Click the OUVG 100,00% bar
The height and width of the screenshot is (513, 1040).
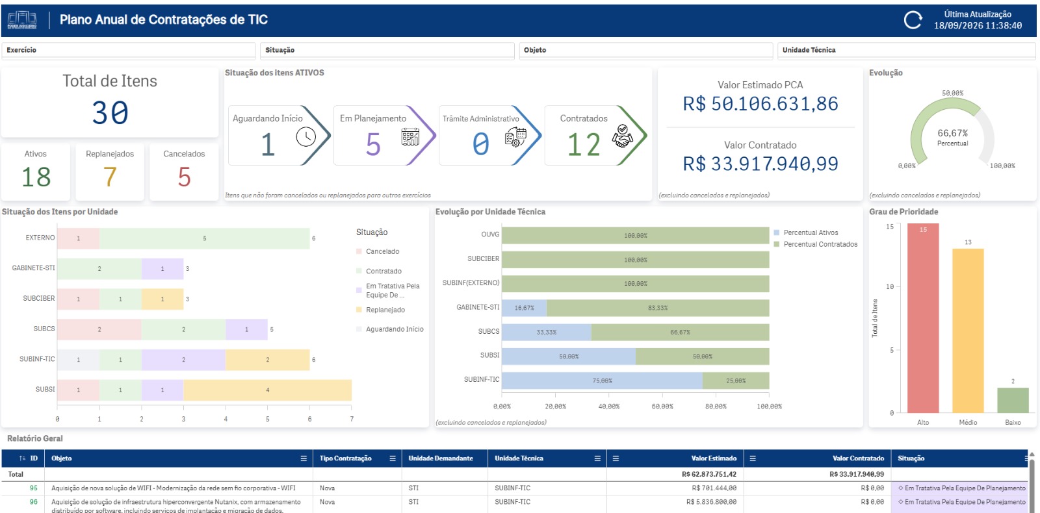click(x=636, y=235)
